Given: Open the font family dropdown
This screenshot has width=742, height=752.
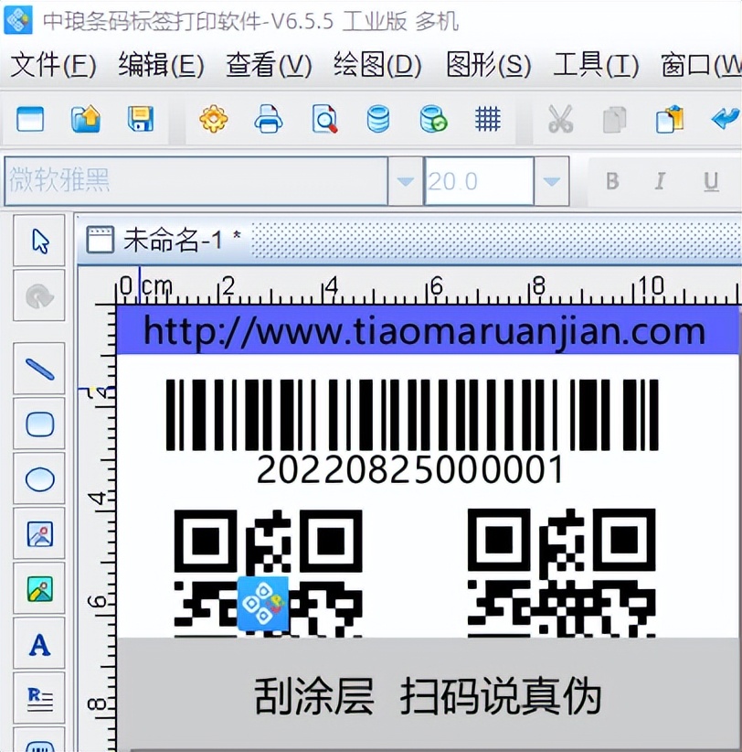Looking at the screenshot, I should 405,180.
